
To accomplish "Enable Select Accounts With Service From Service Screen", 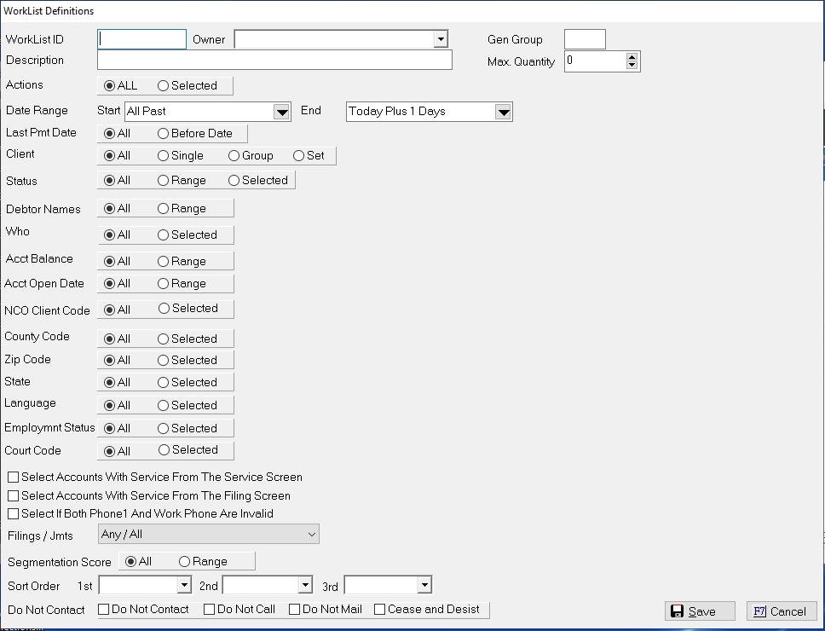I will pos(14,478).
